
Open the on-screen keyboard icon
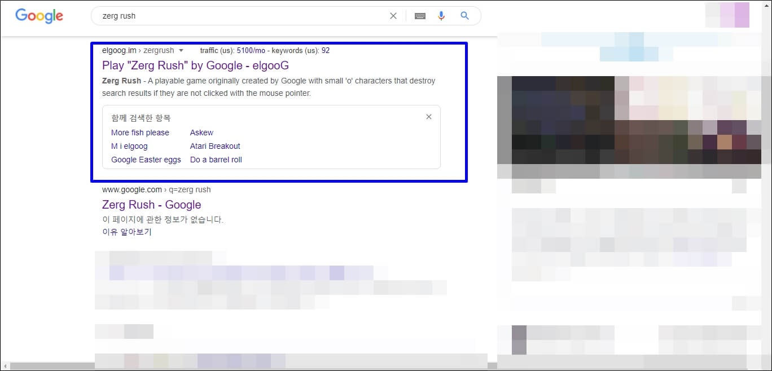420,16
